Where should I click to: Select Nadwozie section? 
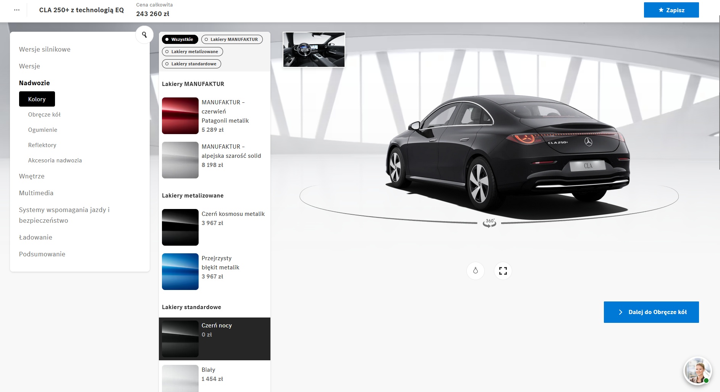tap(34, 83)
